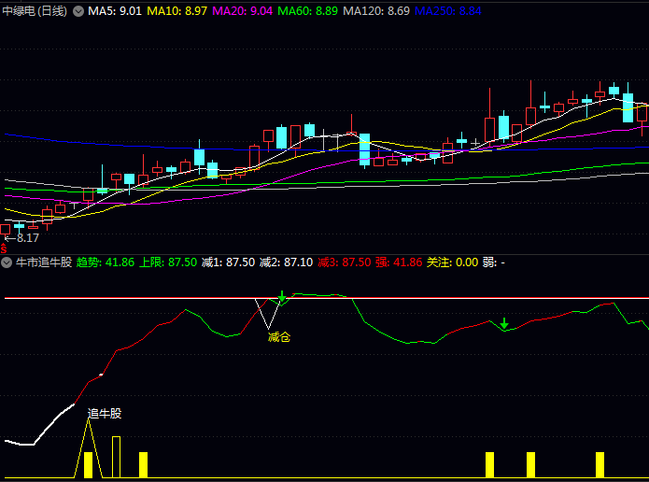Click the red $ marker icon
This screenshot has height=482, width=649.
pyautogui.click(x=4, y=246)
